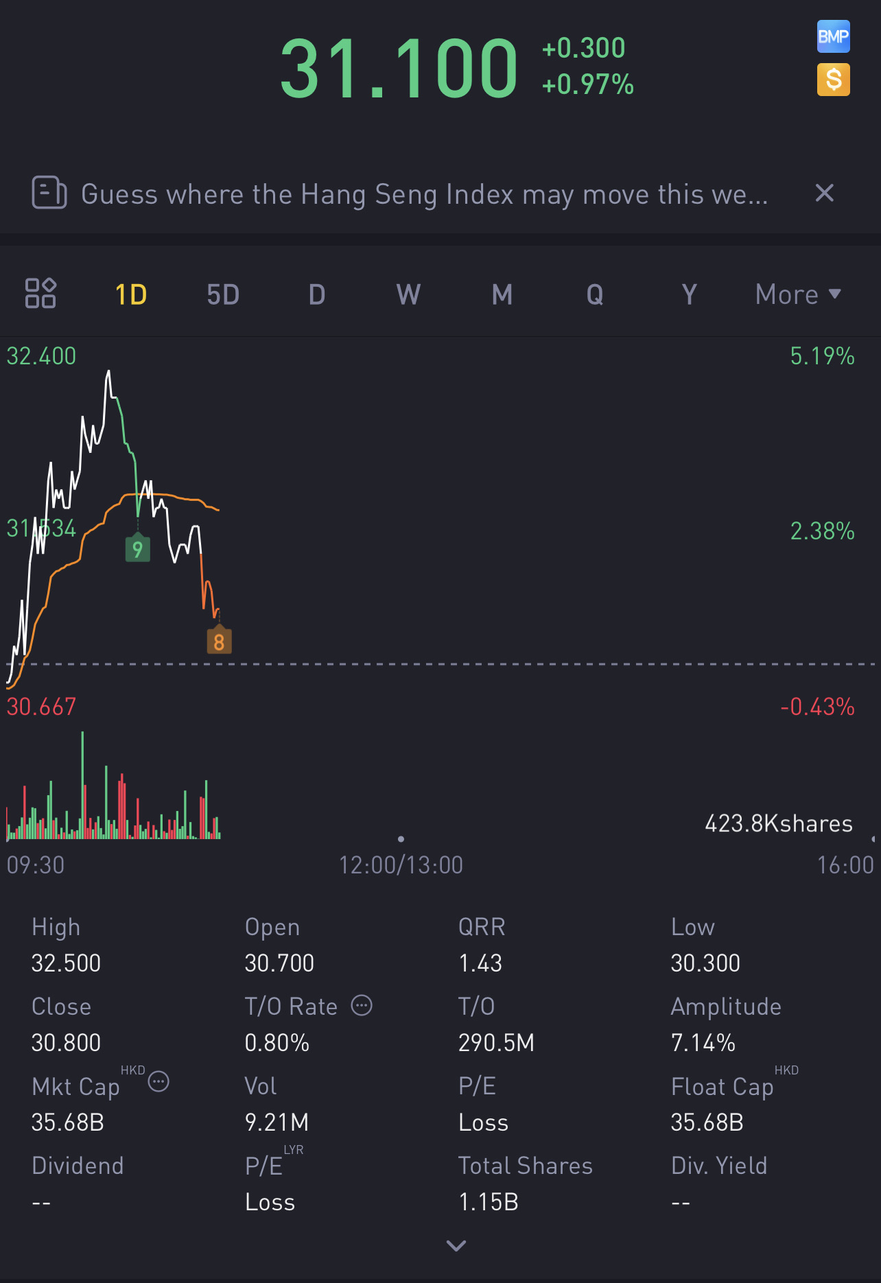
Task: Expand more stock details chevron
Action: click(x=456, y=1245)
